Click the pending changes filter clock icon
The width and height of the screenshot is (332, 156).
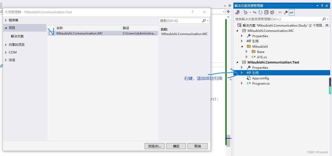tap(246, 12)
